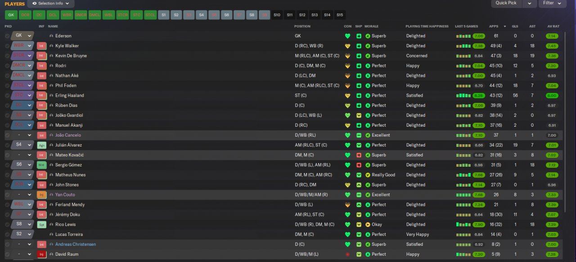The image size is (576, 262).
Task: Sort by the APPS column header
Action: click(494, 27)
